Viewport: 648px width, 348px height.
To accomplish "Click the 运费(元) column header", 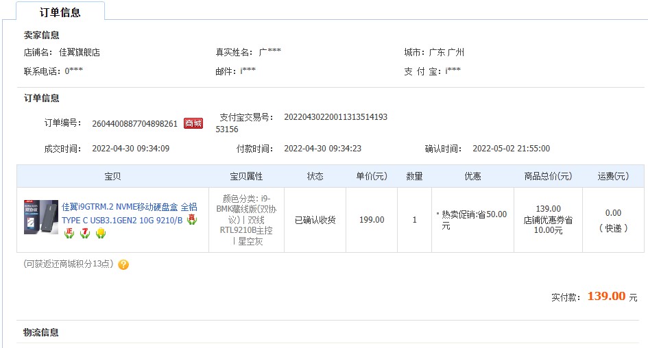I will pos(613,176).
